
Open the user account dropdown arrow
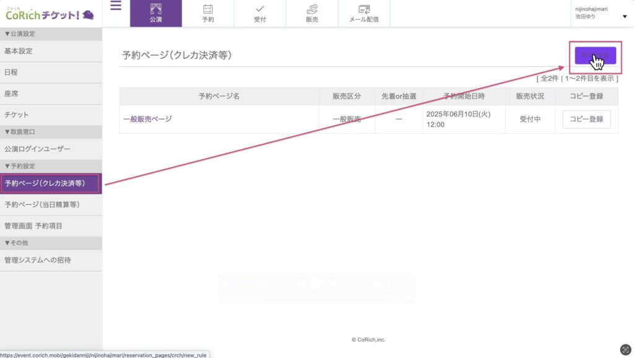[x=624, y=17]
